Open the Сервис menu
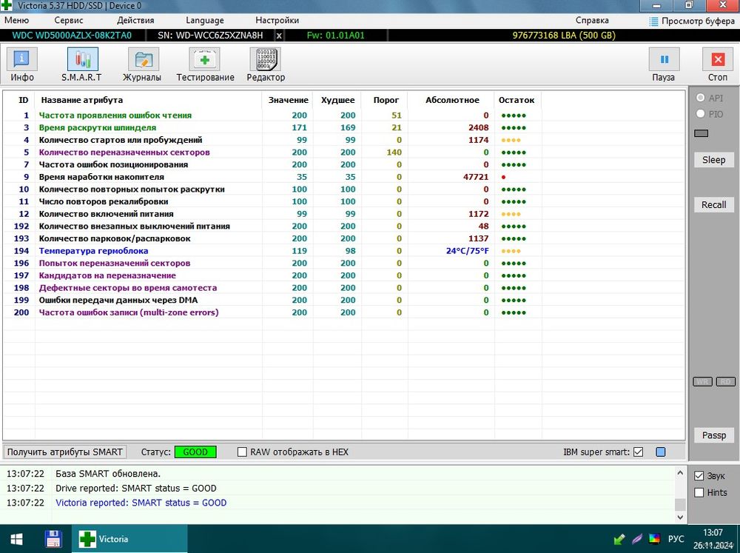This screenshot has width=740, height=553. [68, 20]
